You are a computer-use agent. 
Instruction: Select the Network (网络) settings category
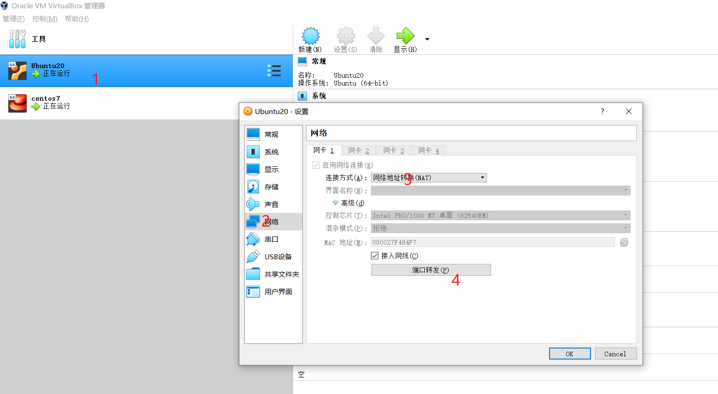click(x=273, y=222)
